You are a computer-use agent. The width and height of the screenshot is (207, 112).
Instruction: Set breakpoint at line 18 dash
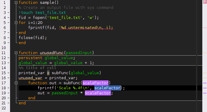tap(9, 88)
